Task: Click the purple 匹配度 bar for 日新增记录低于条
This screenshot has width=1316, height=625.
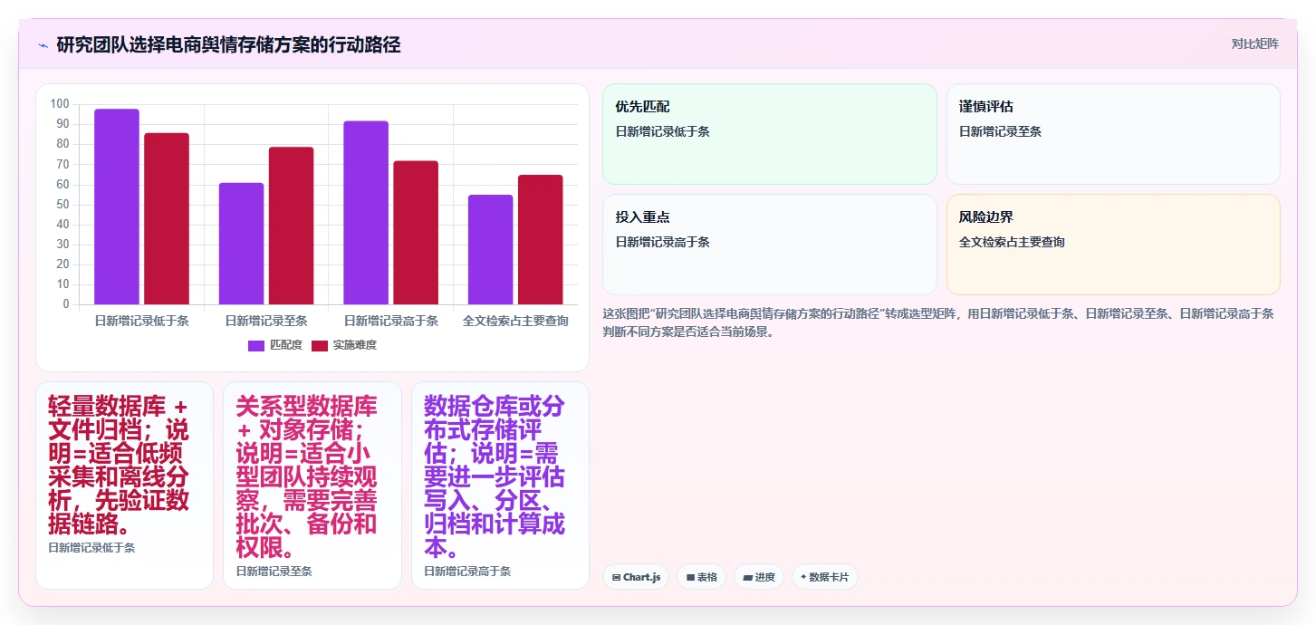Action: pos(117,207)
